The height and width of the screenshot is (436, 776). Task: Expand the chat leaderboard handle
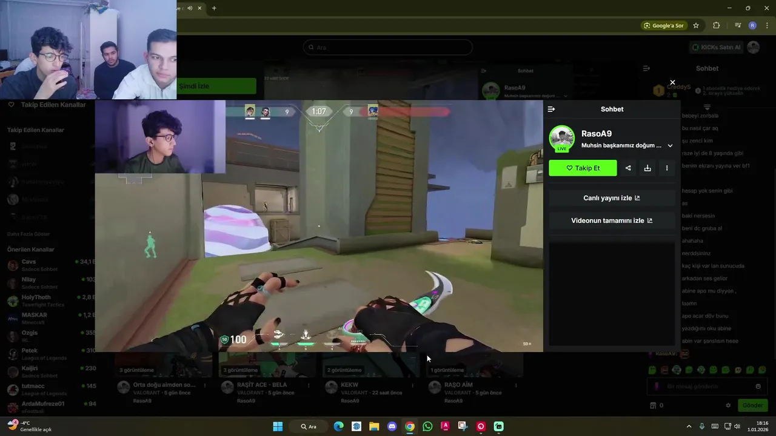(x=707, y=107)
